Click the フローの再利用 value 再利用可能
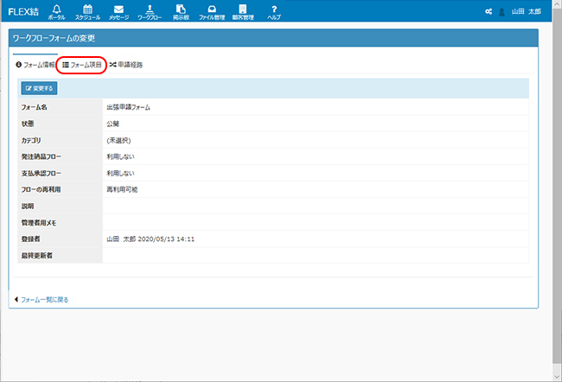562x382 pixels. [x=122, y=189]
